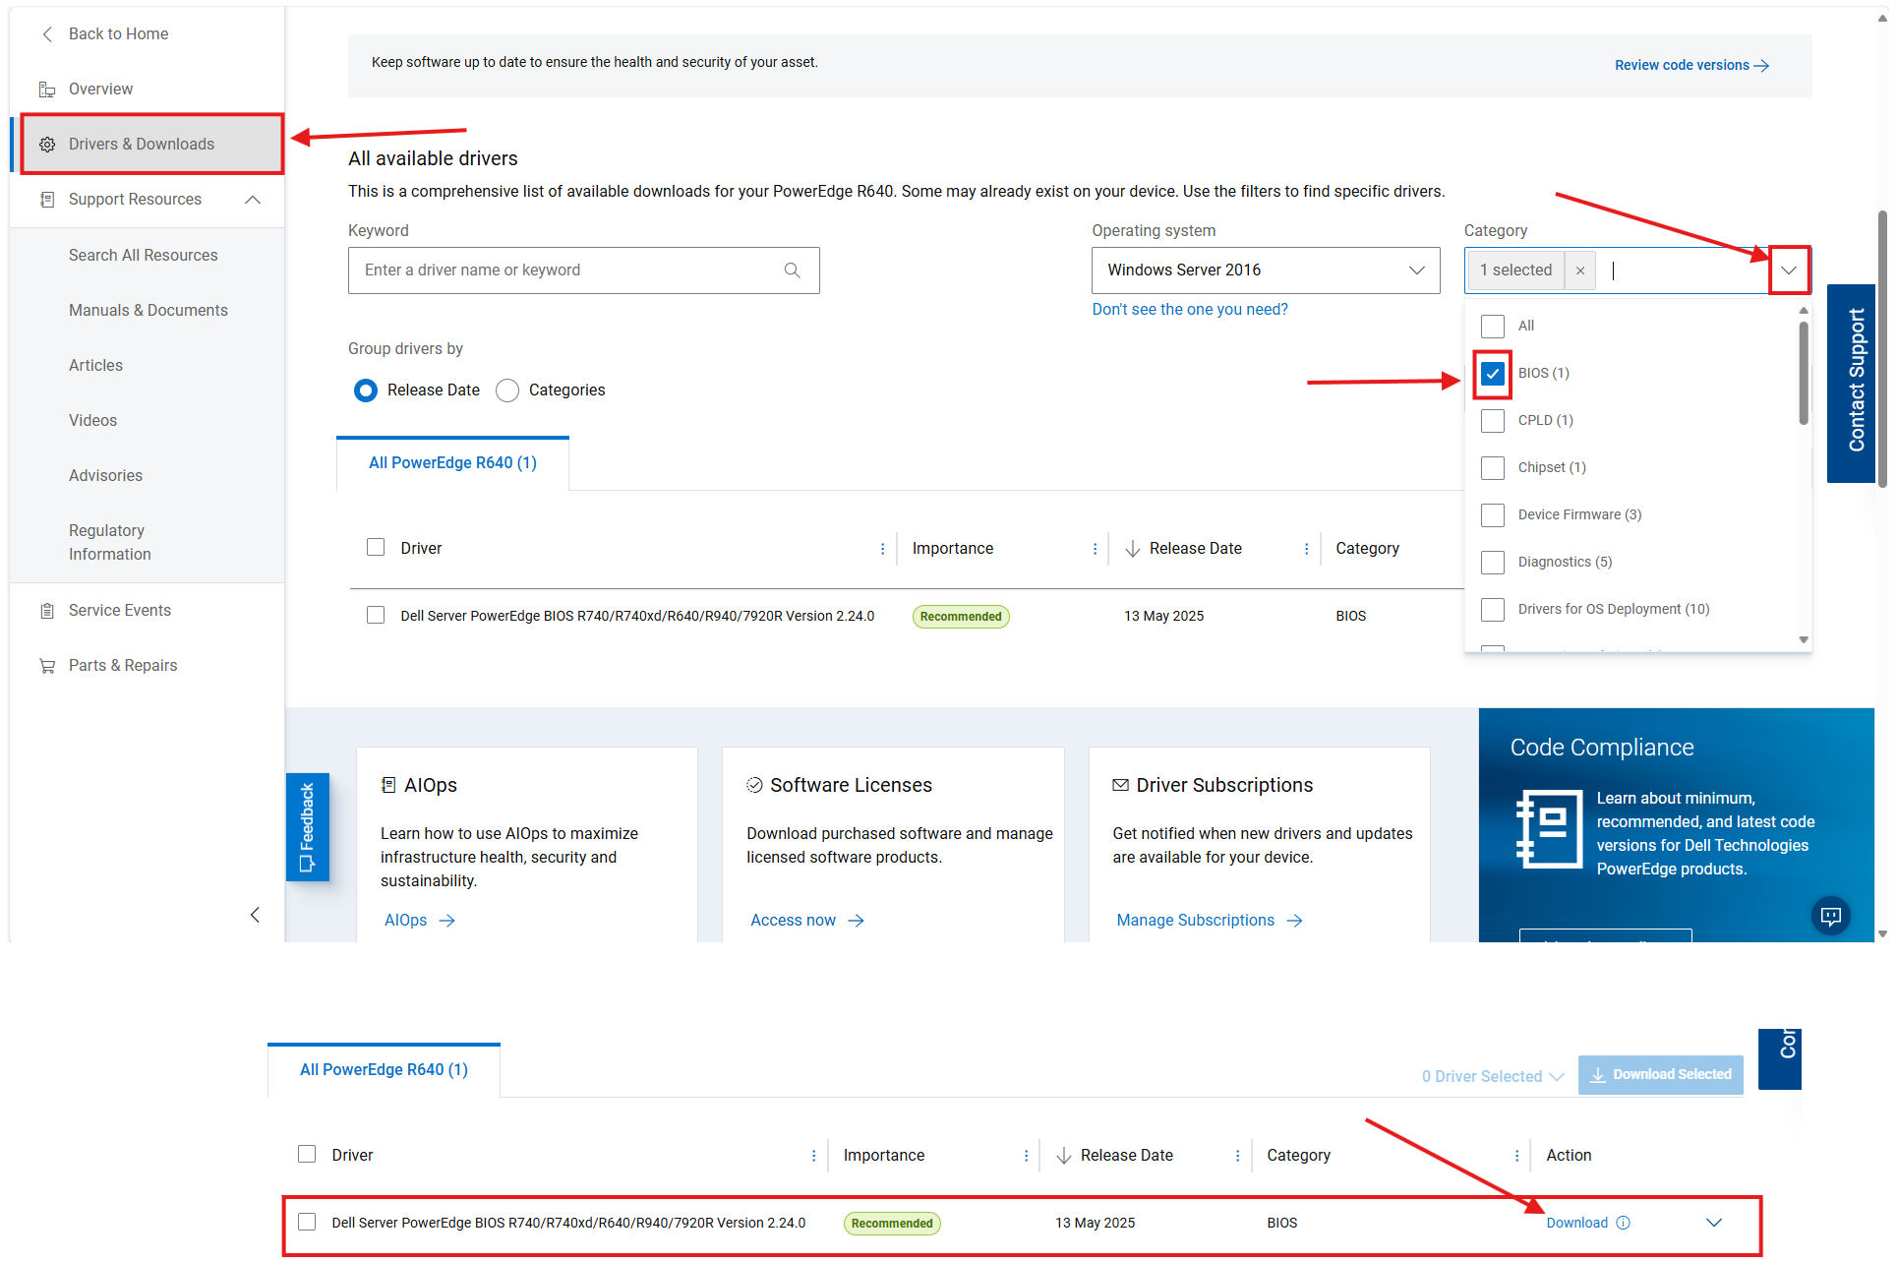Click the category list scrollbar thumb

tap(1804, 374)
